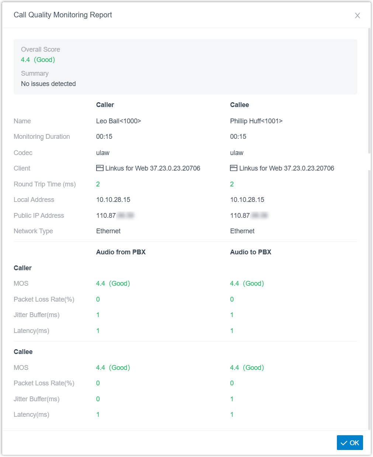
Task: Click Callee's Linkus for Web client text
Action: pyautogui.click(x=287, y=168)
